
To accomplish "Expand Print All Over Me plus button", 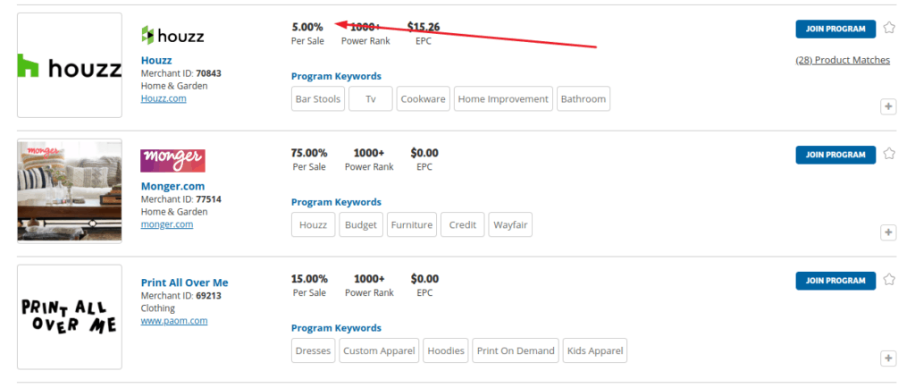I will click(x=888, y=358).
